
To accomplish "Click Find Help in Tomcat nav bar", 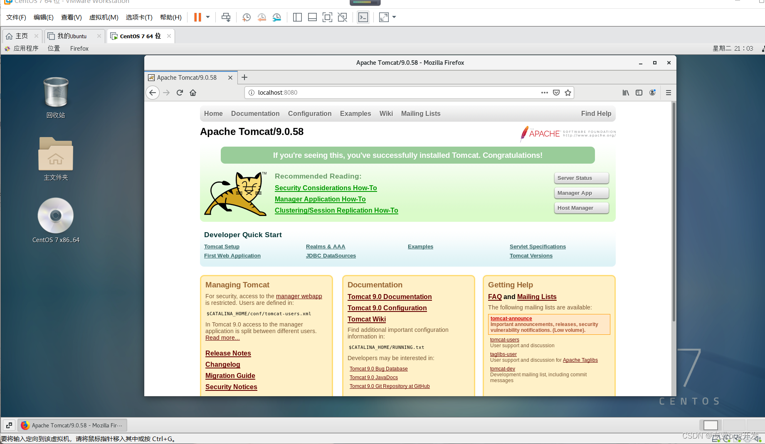I will (596, 114).
